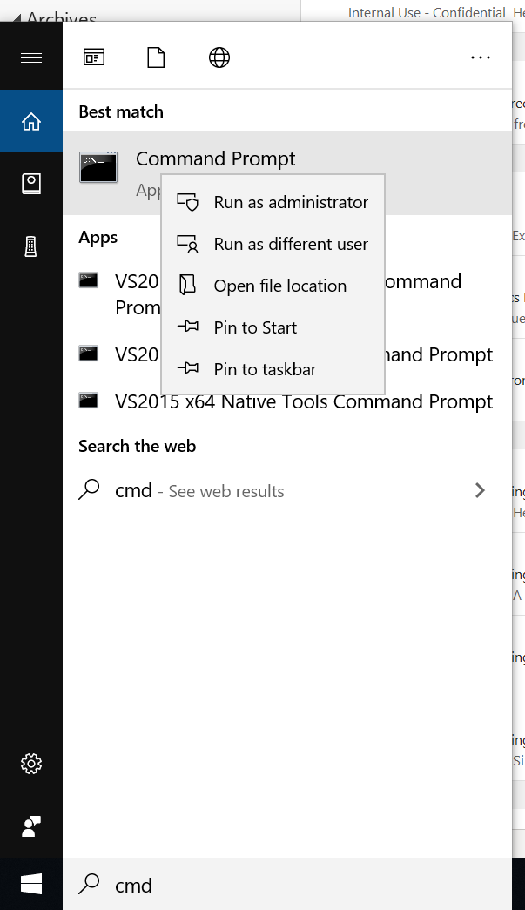Select the Apps search filter icon
This screenshot has height=910, width=525.
pos(94,57)
